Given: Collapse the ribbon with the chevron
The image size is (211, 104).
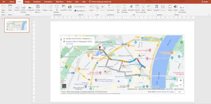Looking at the screenshot, I should pos(209,15).
